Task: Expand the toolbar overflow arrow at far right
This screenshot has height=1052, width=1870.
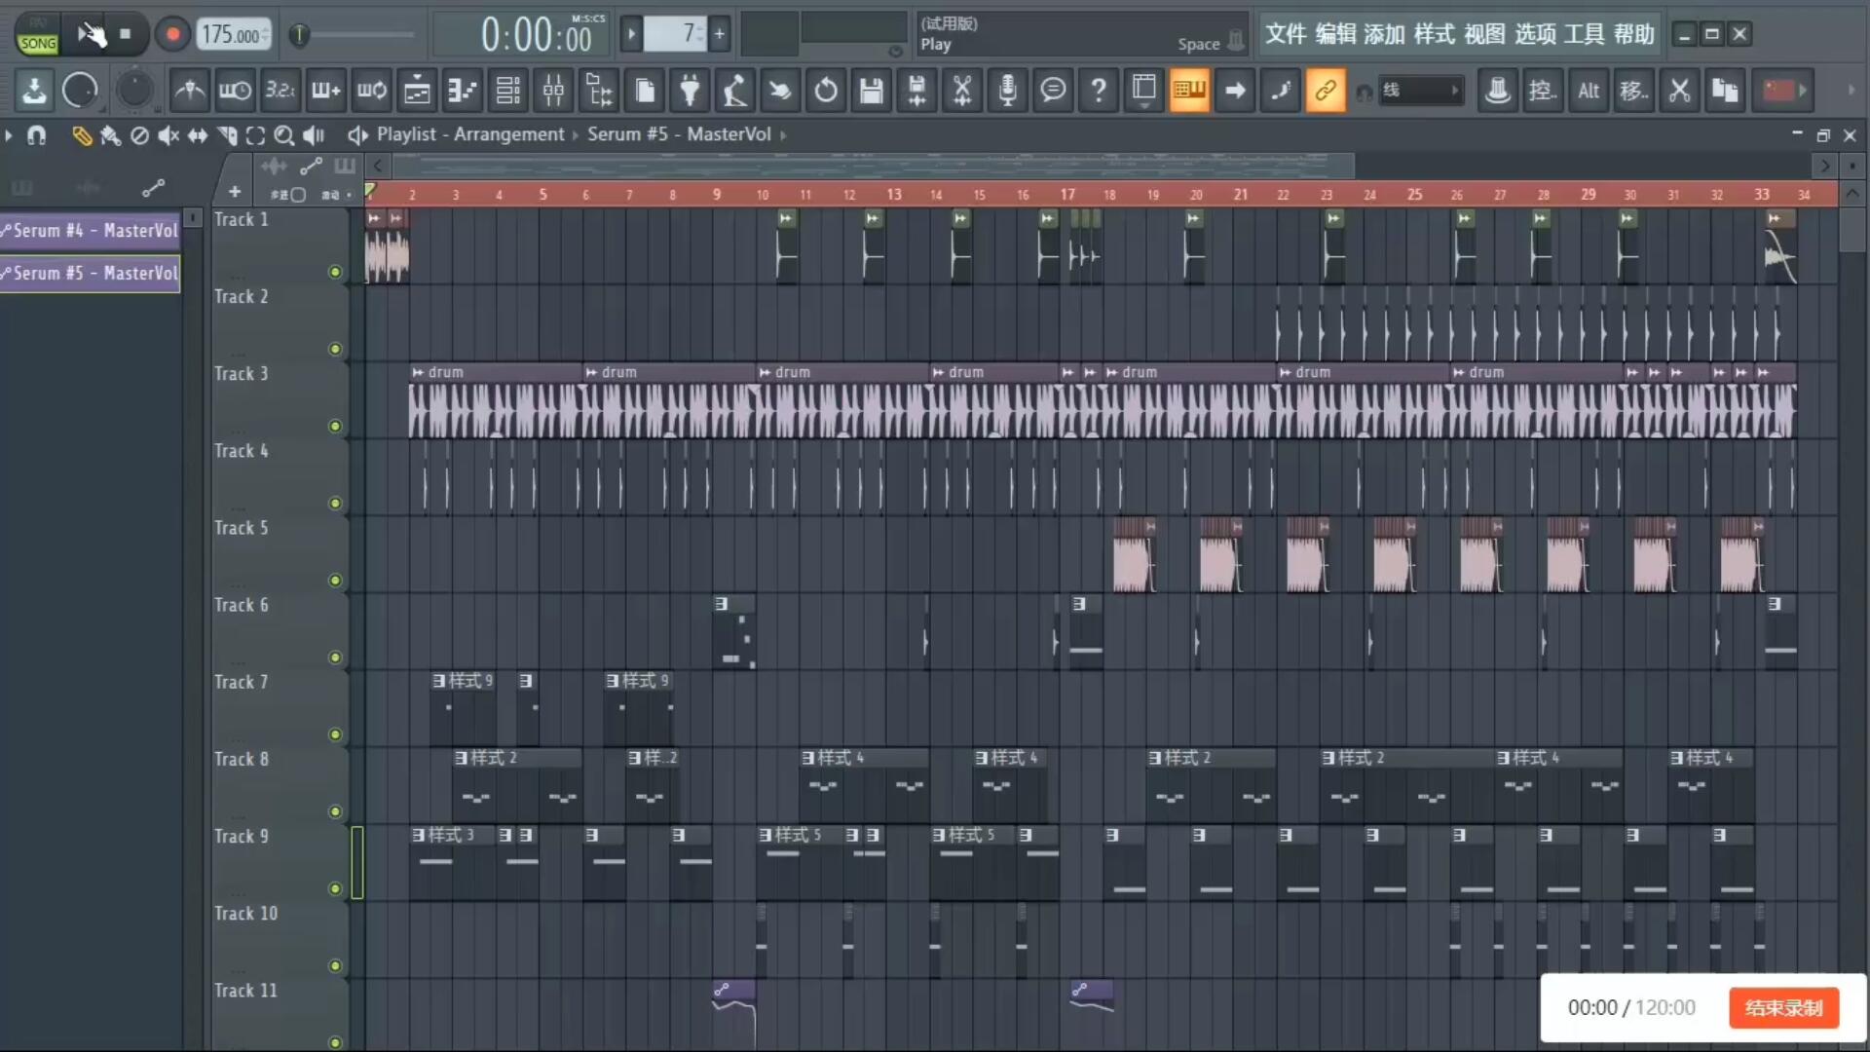Action: pos(1851,91)
